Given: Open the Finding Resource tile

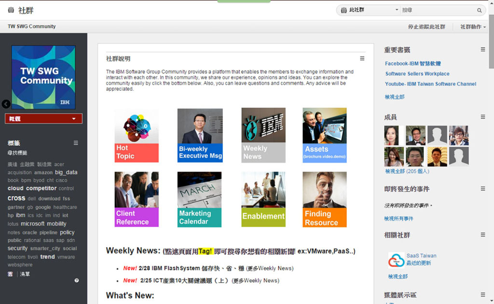Looking at the screenshot, I should (x=325, y=199).
